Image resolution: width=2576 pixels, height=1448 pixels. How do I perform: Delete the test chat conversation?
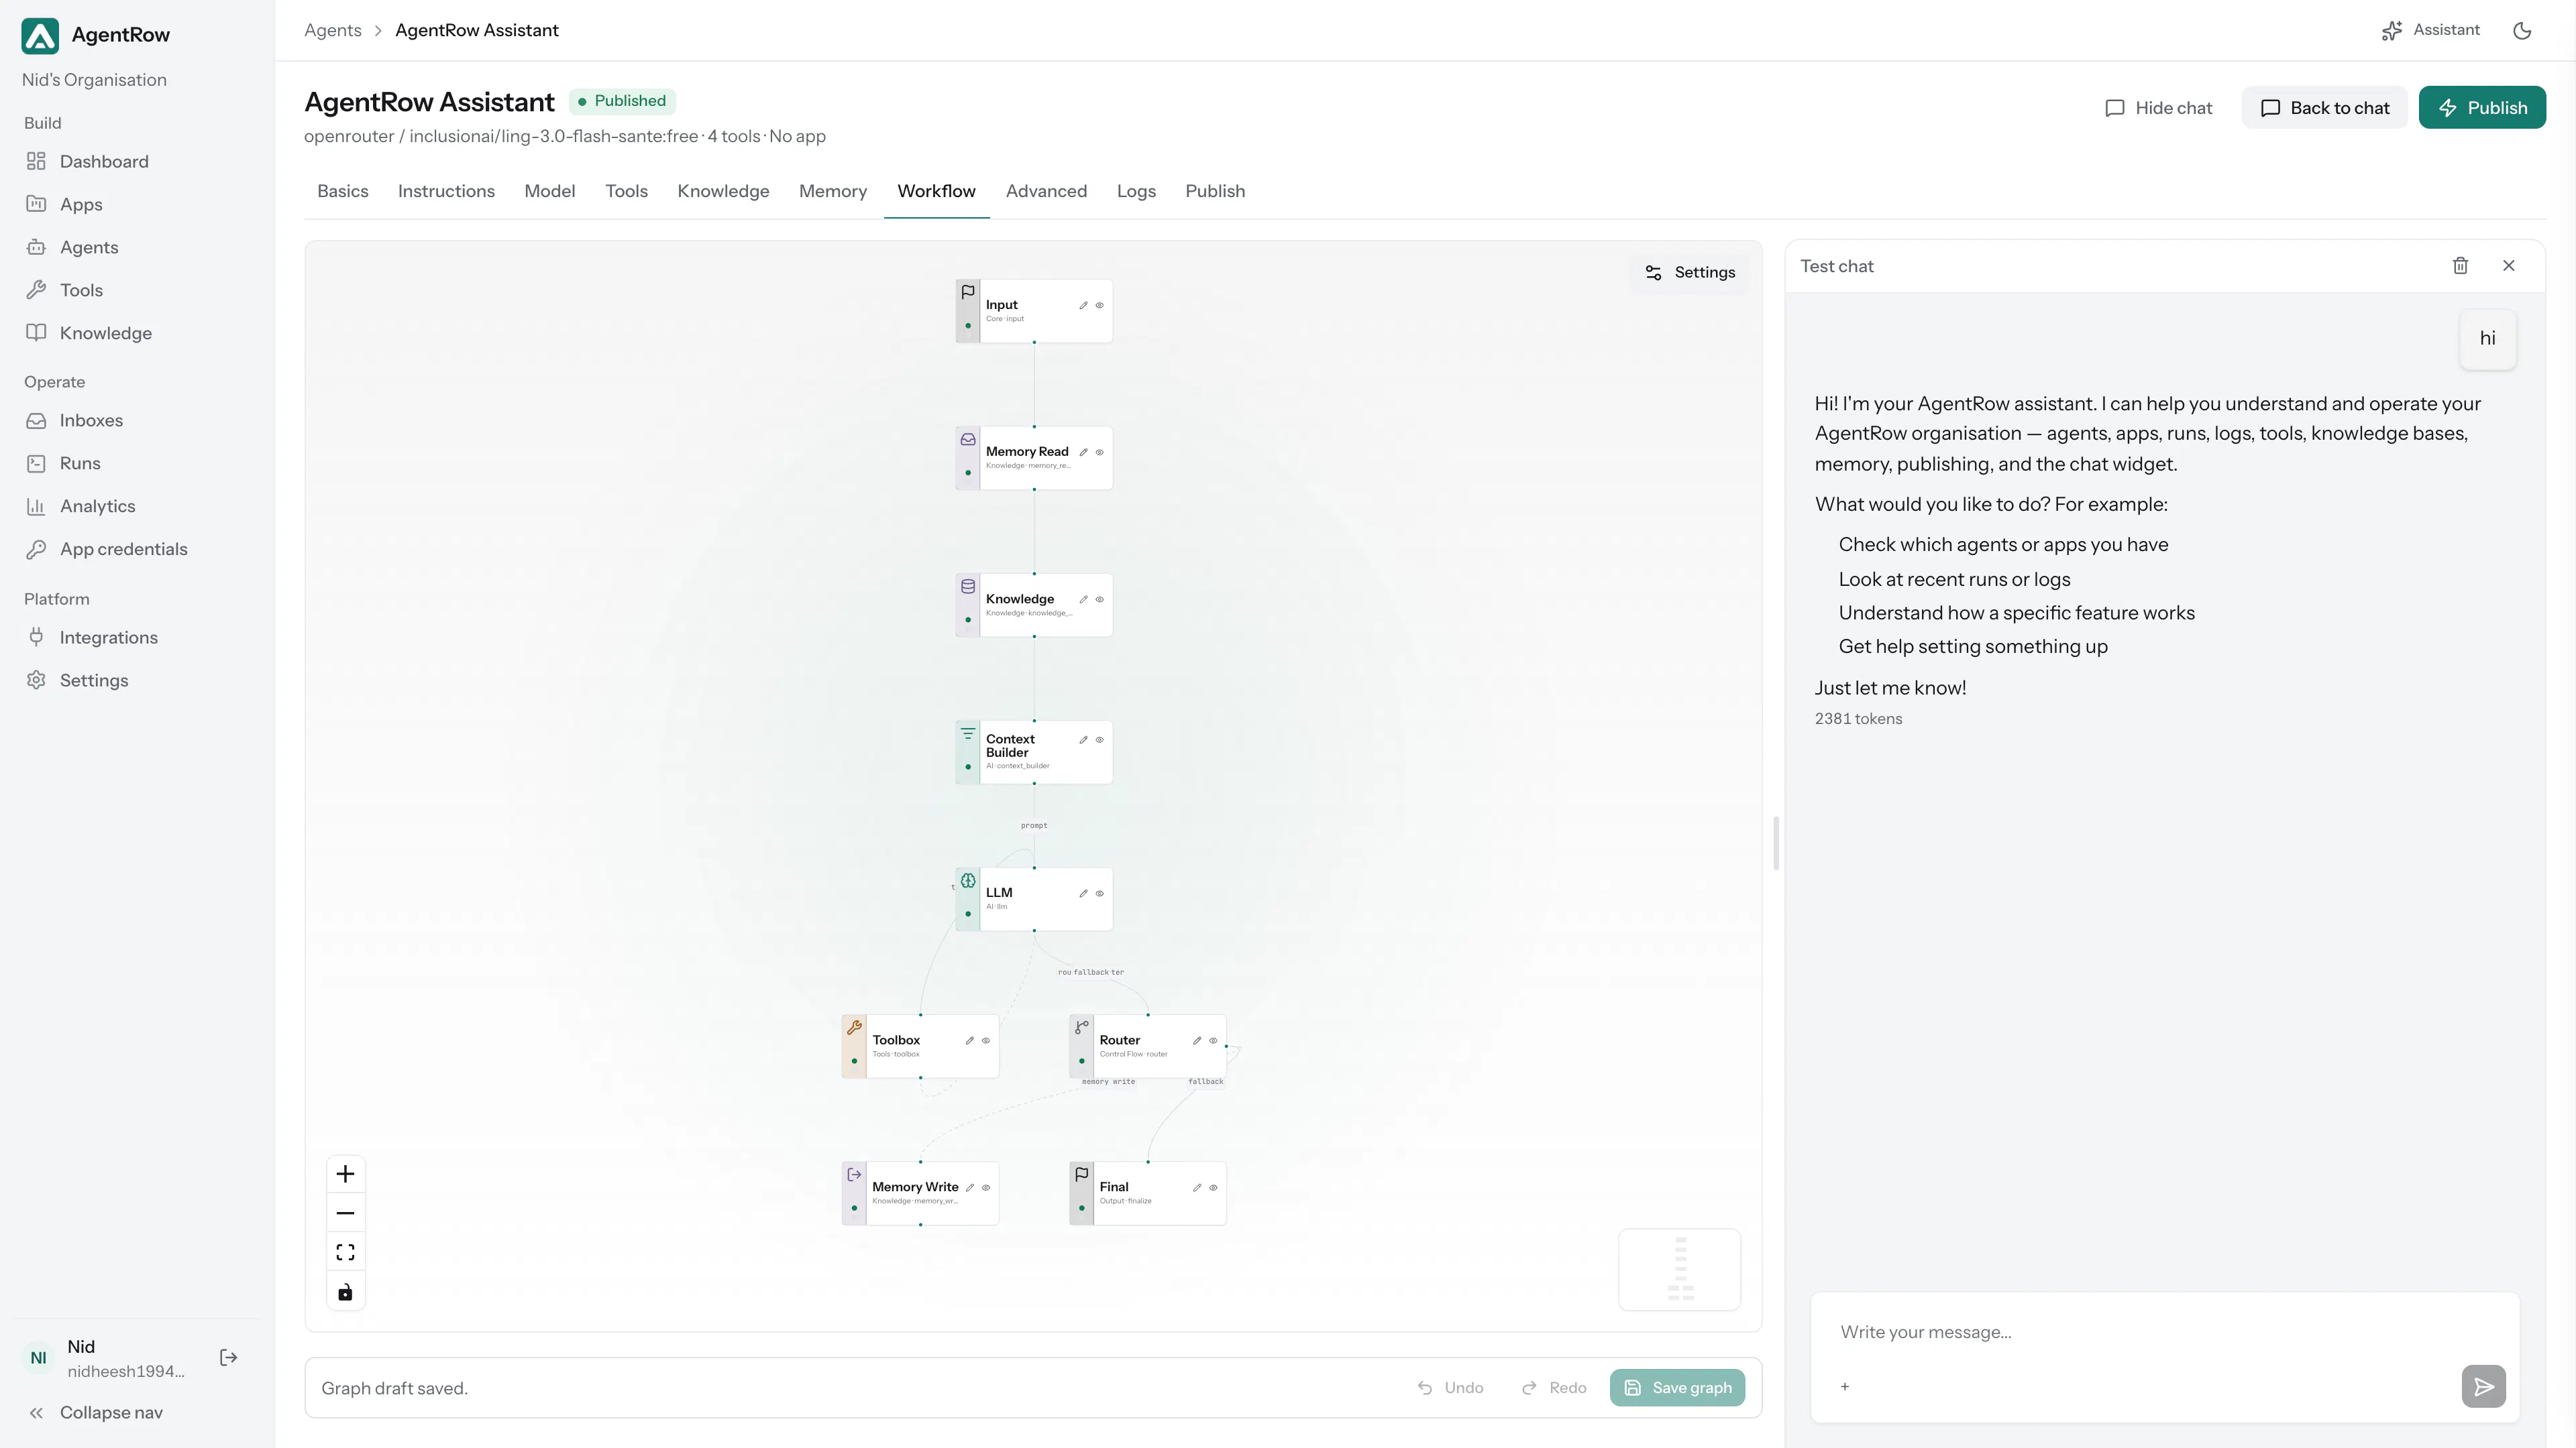[x=2460, y=266]
